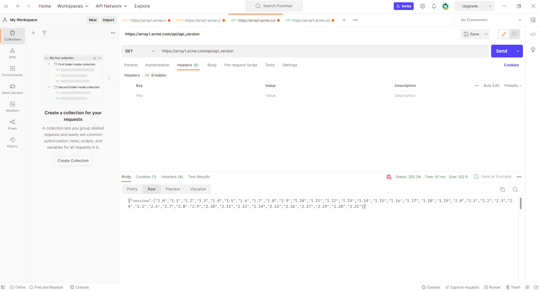
Task: Open tab options ellipsis menu
Action: pos(355,20)
